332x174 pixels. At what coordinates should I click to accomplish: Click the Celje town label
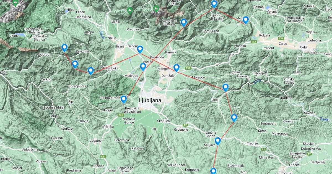click(303, 48)
